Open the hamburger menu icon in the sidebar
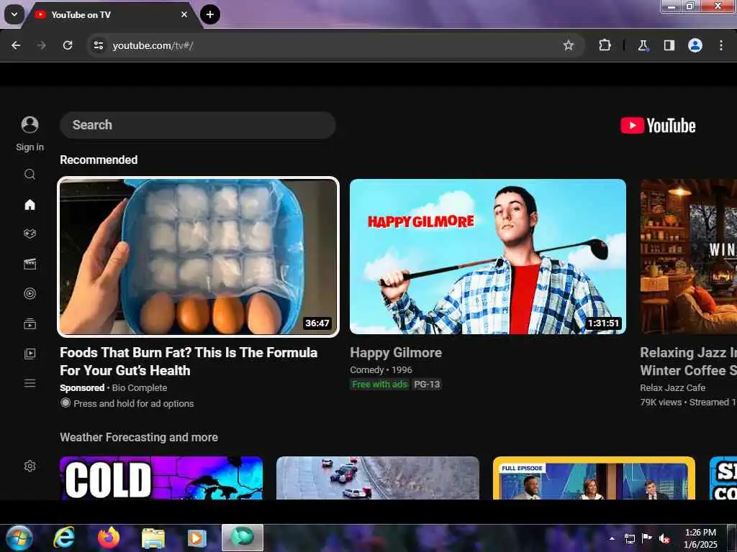The height and width of the screenshot is (552, 737). tap(30, 383)
